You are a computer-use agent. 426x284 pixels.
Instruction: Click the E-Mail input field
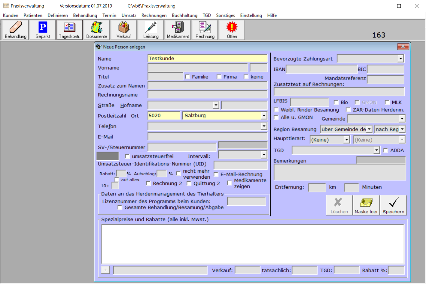tap(207, 137)
